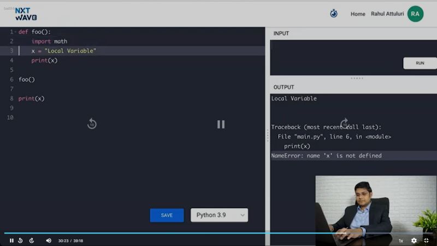Click the large rewind 10 overlay
The height and width of the screenshot is (246, 437).
tap(92, 124)
